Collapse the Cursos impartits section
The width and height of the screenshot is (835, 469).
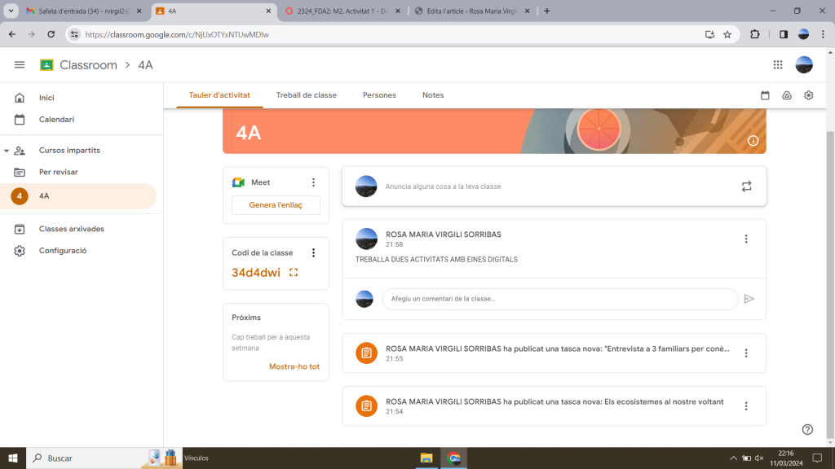tap(7, 151)
